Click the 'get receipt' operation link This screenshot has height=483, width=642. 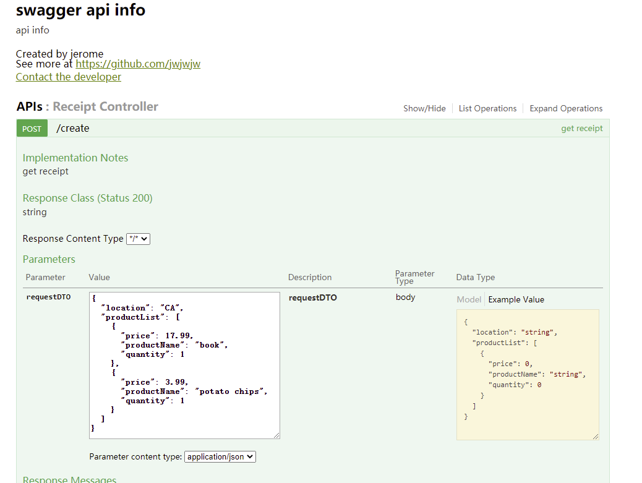581,128
